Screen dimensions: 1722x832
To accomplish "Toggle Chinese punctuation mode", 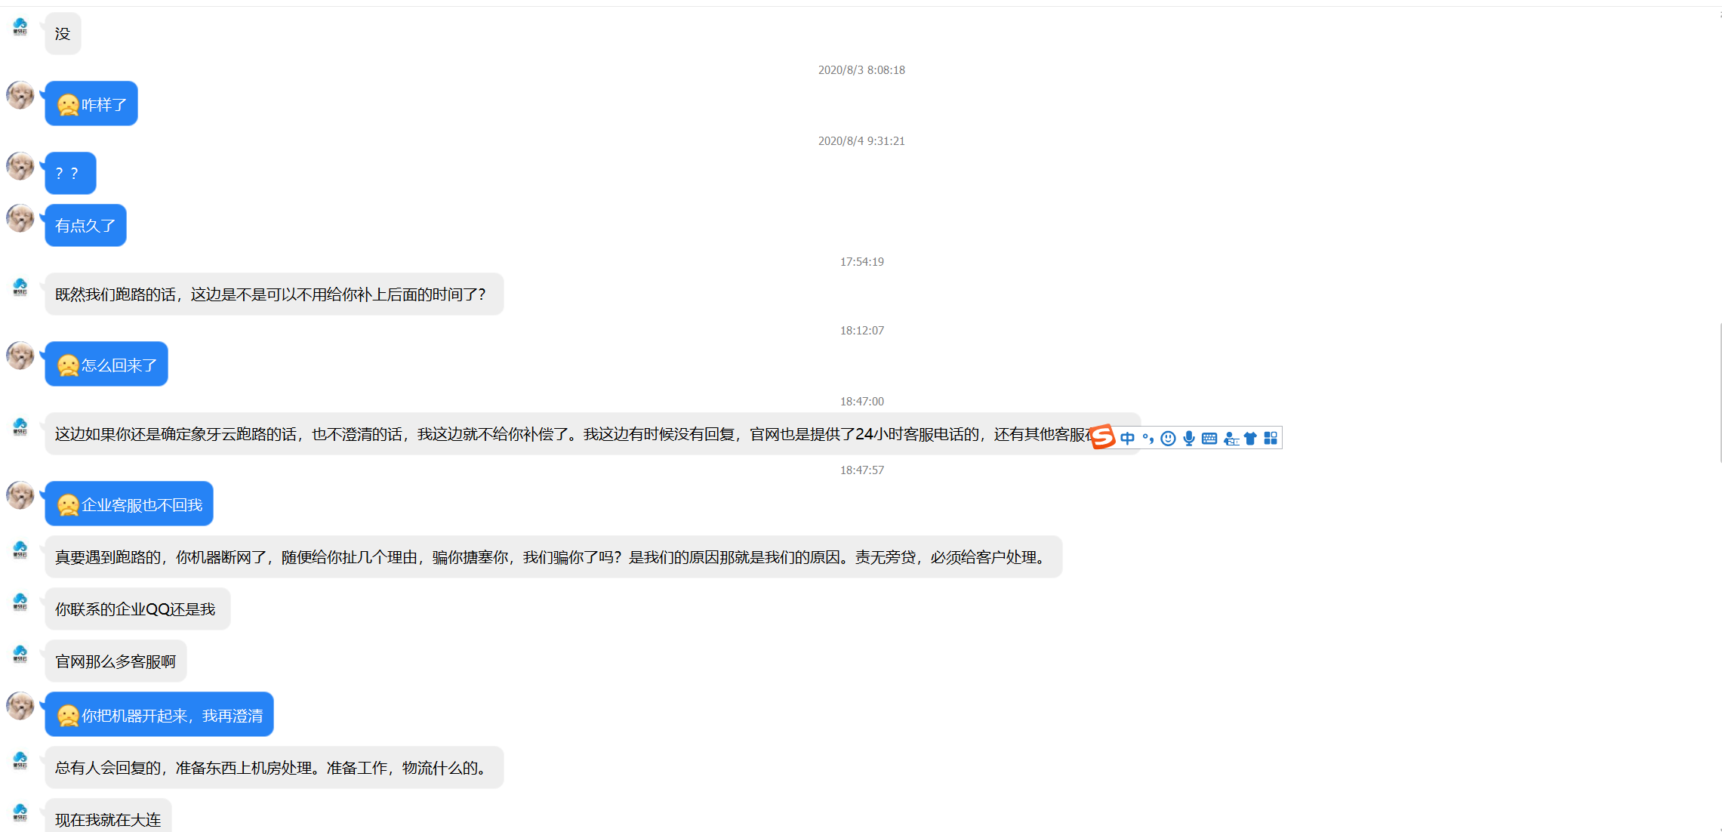I will (x=1147, y=439).
